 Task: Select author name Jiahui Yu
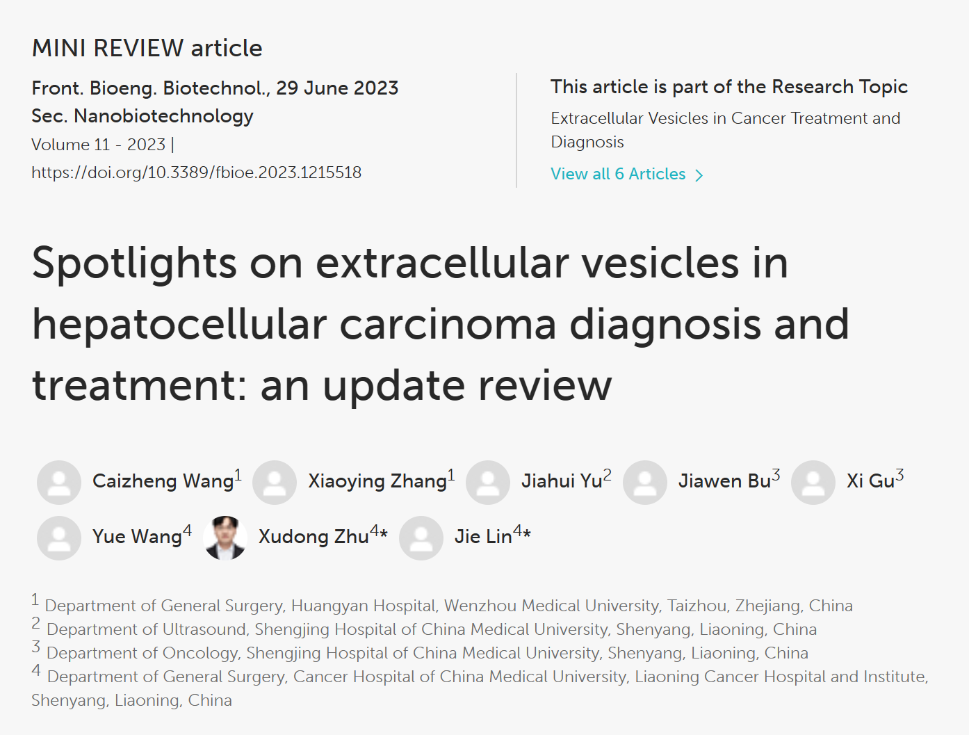click(562, 481)
